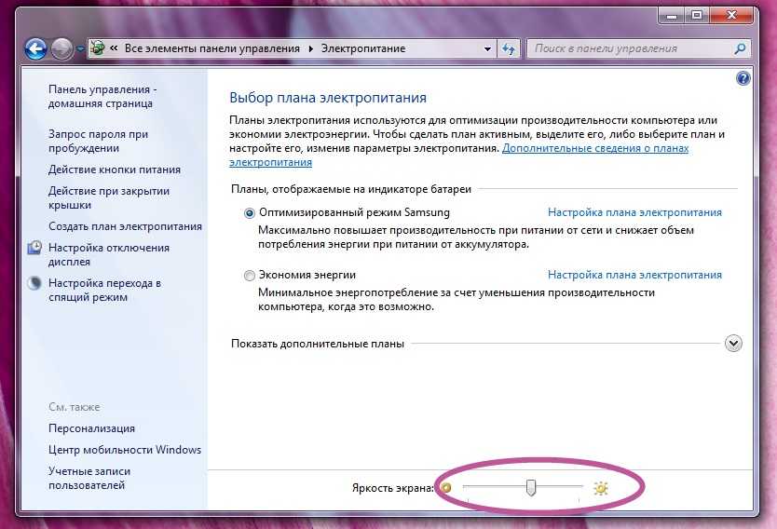Image resolution: width=777 pixels, height=529 pixels.
Task: Click the sleep mode moon icon
Action: tap(34, 283)
